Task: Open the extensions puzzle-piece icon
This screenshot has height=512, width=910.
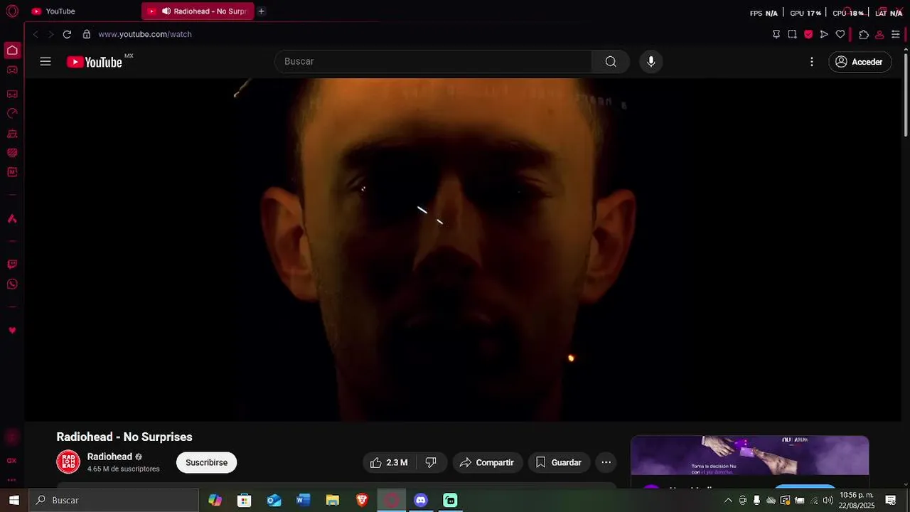Action: 864,34
